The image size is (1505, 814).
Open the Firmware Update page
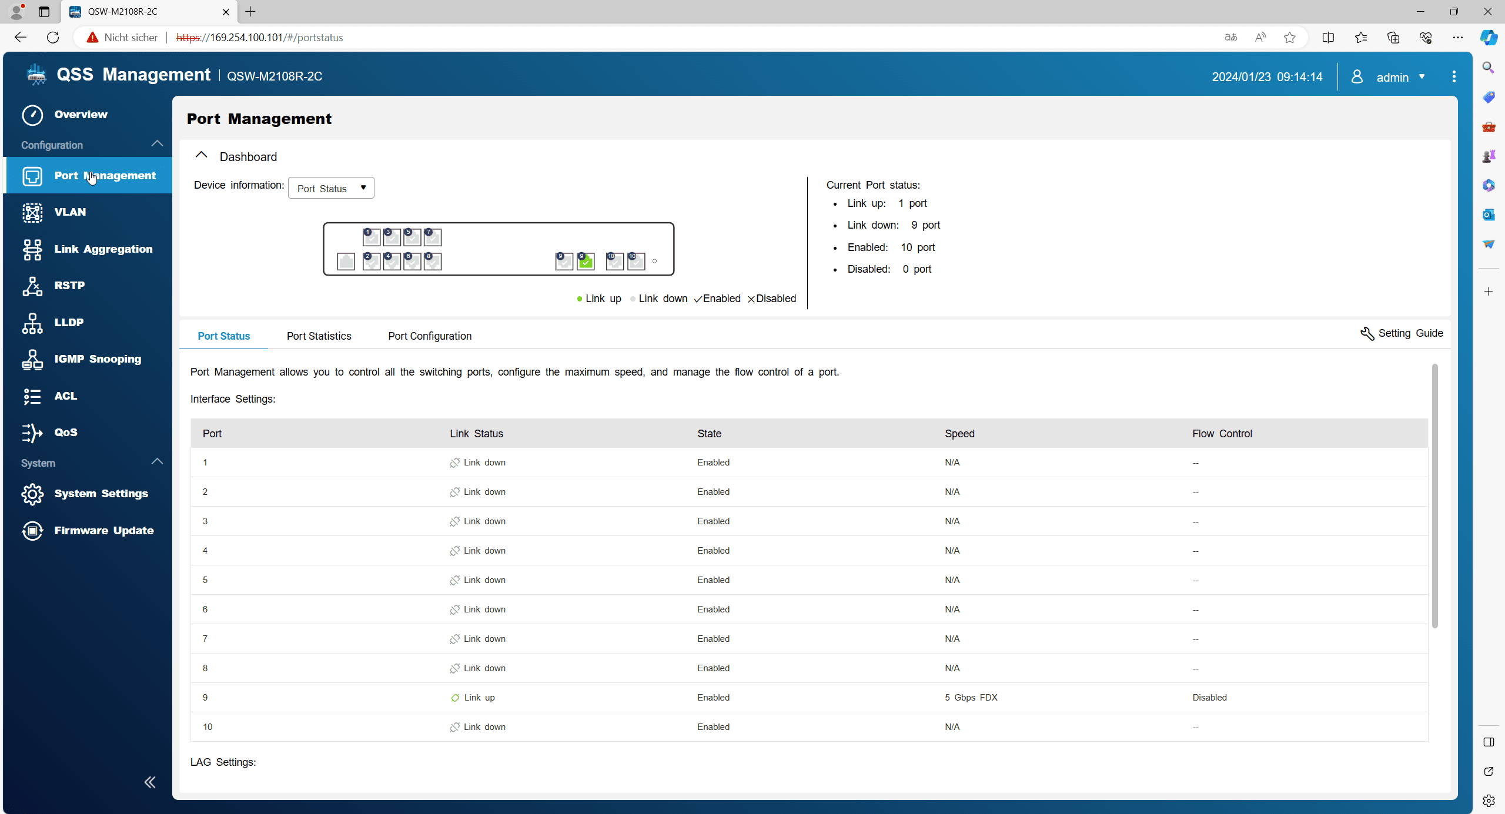103,531
